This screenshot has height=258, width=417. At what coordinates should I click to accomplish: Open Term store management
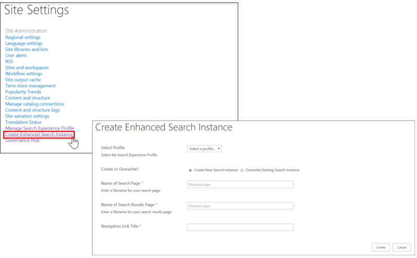click(x=30, y=86)
